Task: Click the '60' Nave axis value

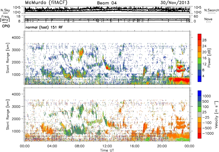Action: (196, 16)
